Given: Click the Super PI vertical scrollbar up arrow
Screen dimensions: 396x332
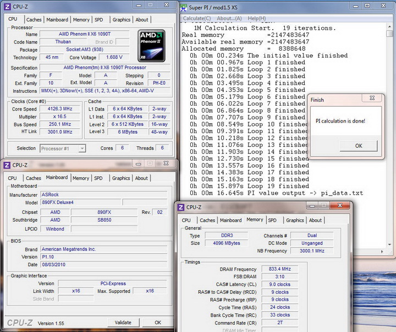Looking at the screenshot, I should pos(389,26).
